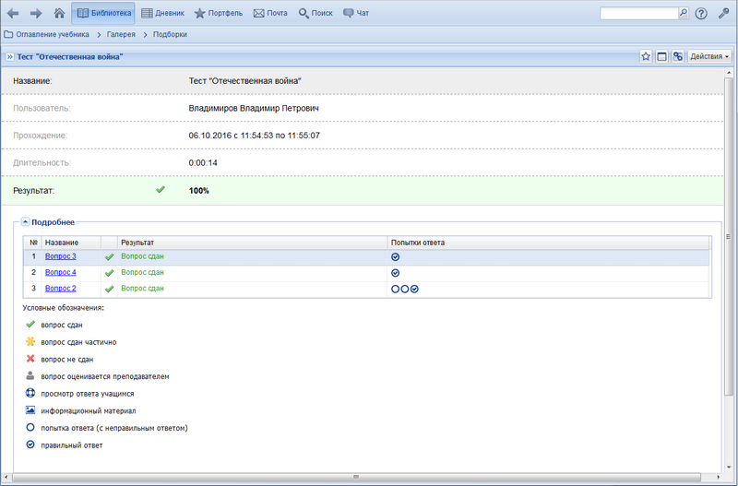Click the back arrow navigation icon

click(x=13, y=14)
